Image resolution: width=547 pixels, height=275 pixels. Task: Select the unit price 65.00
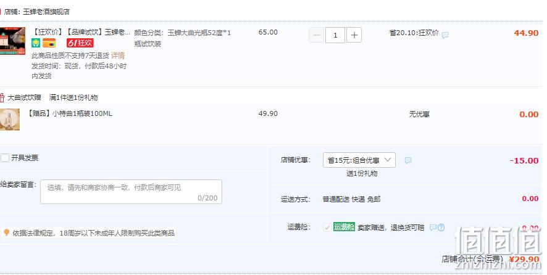click(268, 32)
